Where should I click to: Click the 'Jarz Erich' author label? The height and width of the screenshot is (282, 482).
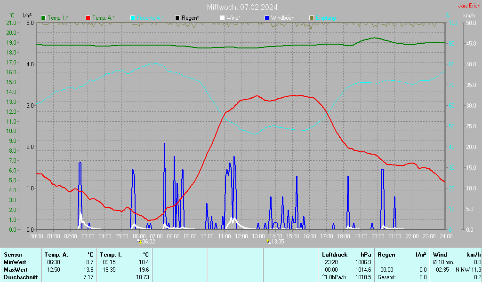pos(469,6)
